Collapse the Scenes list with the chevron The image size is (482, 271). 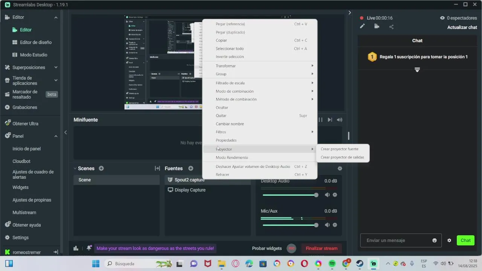75,169
